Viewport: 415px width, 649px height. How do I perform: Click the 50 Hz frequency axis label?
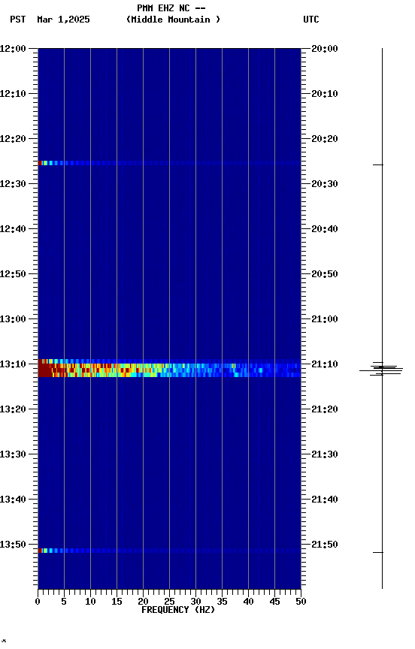pos(301,602)
